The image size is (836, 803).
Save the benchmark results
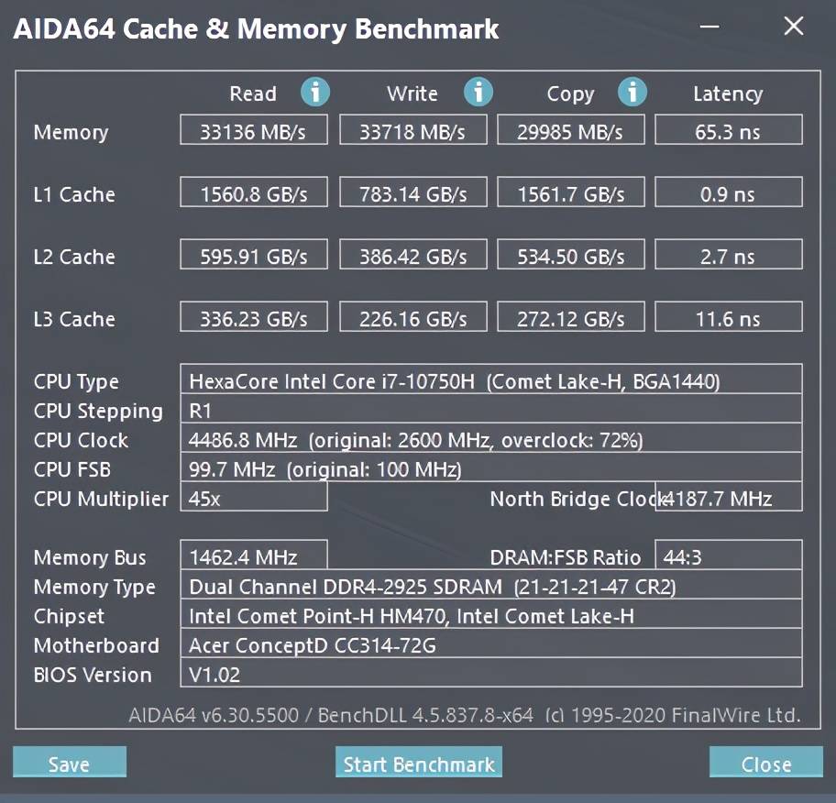[70, 762]
